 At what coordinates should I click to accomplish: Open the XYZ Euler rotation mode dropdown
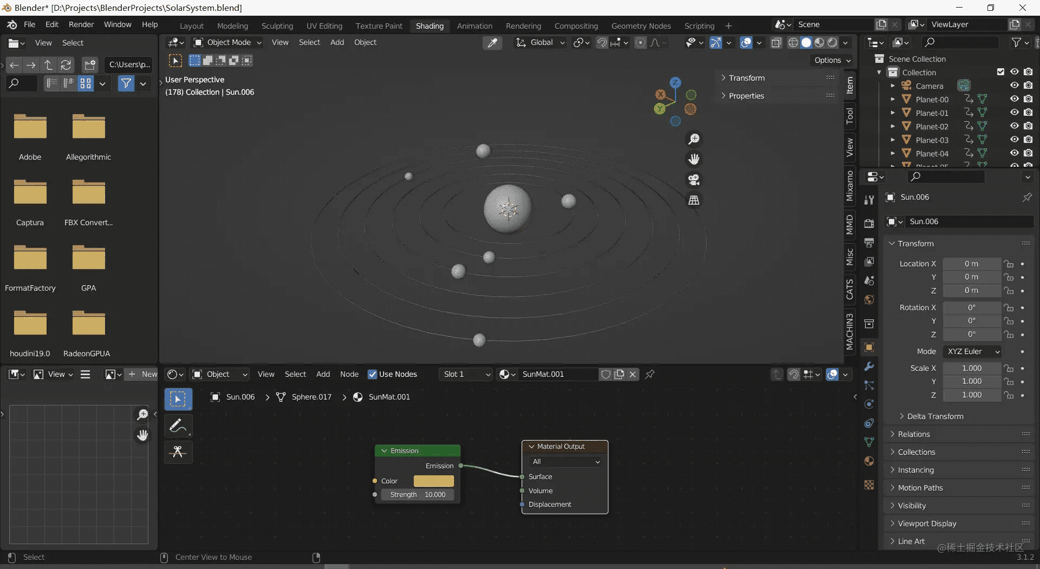pyautogui.click(x=973, y=351)
